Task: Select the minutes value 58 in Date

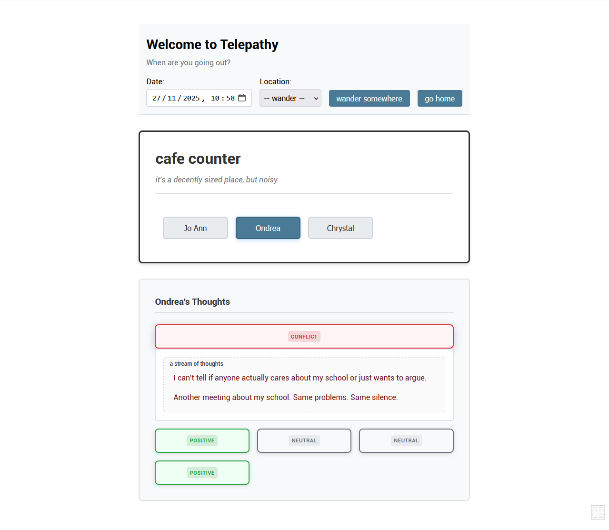Action: point(230,98)
